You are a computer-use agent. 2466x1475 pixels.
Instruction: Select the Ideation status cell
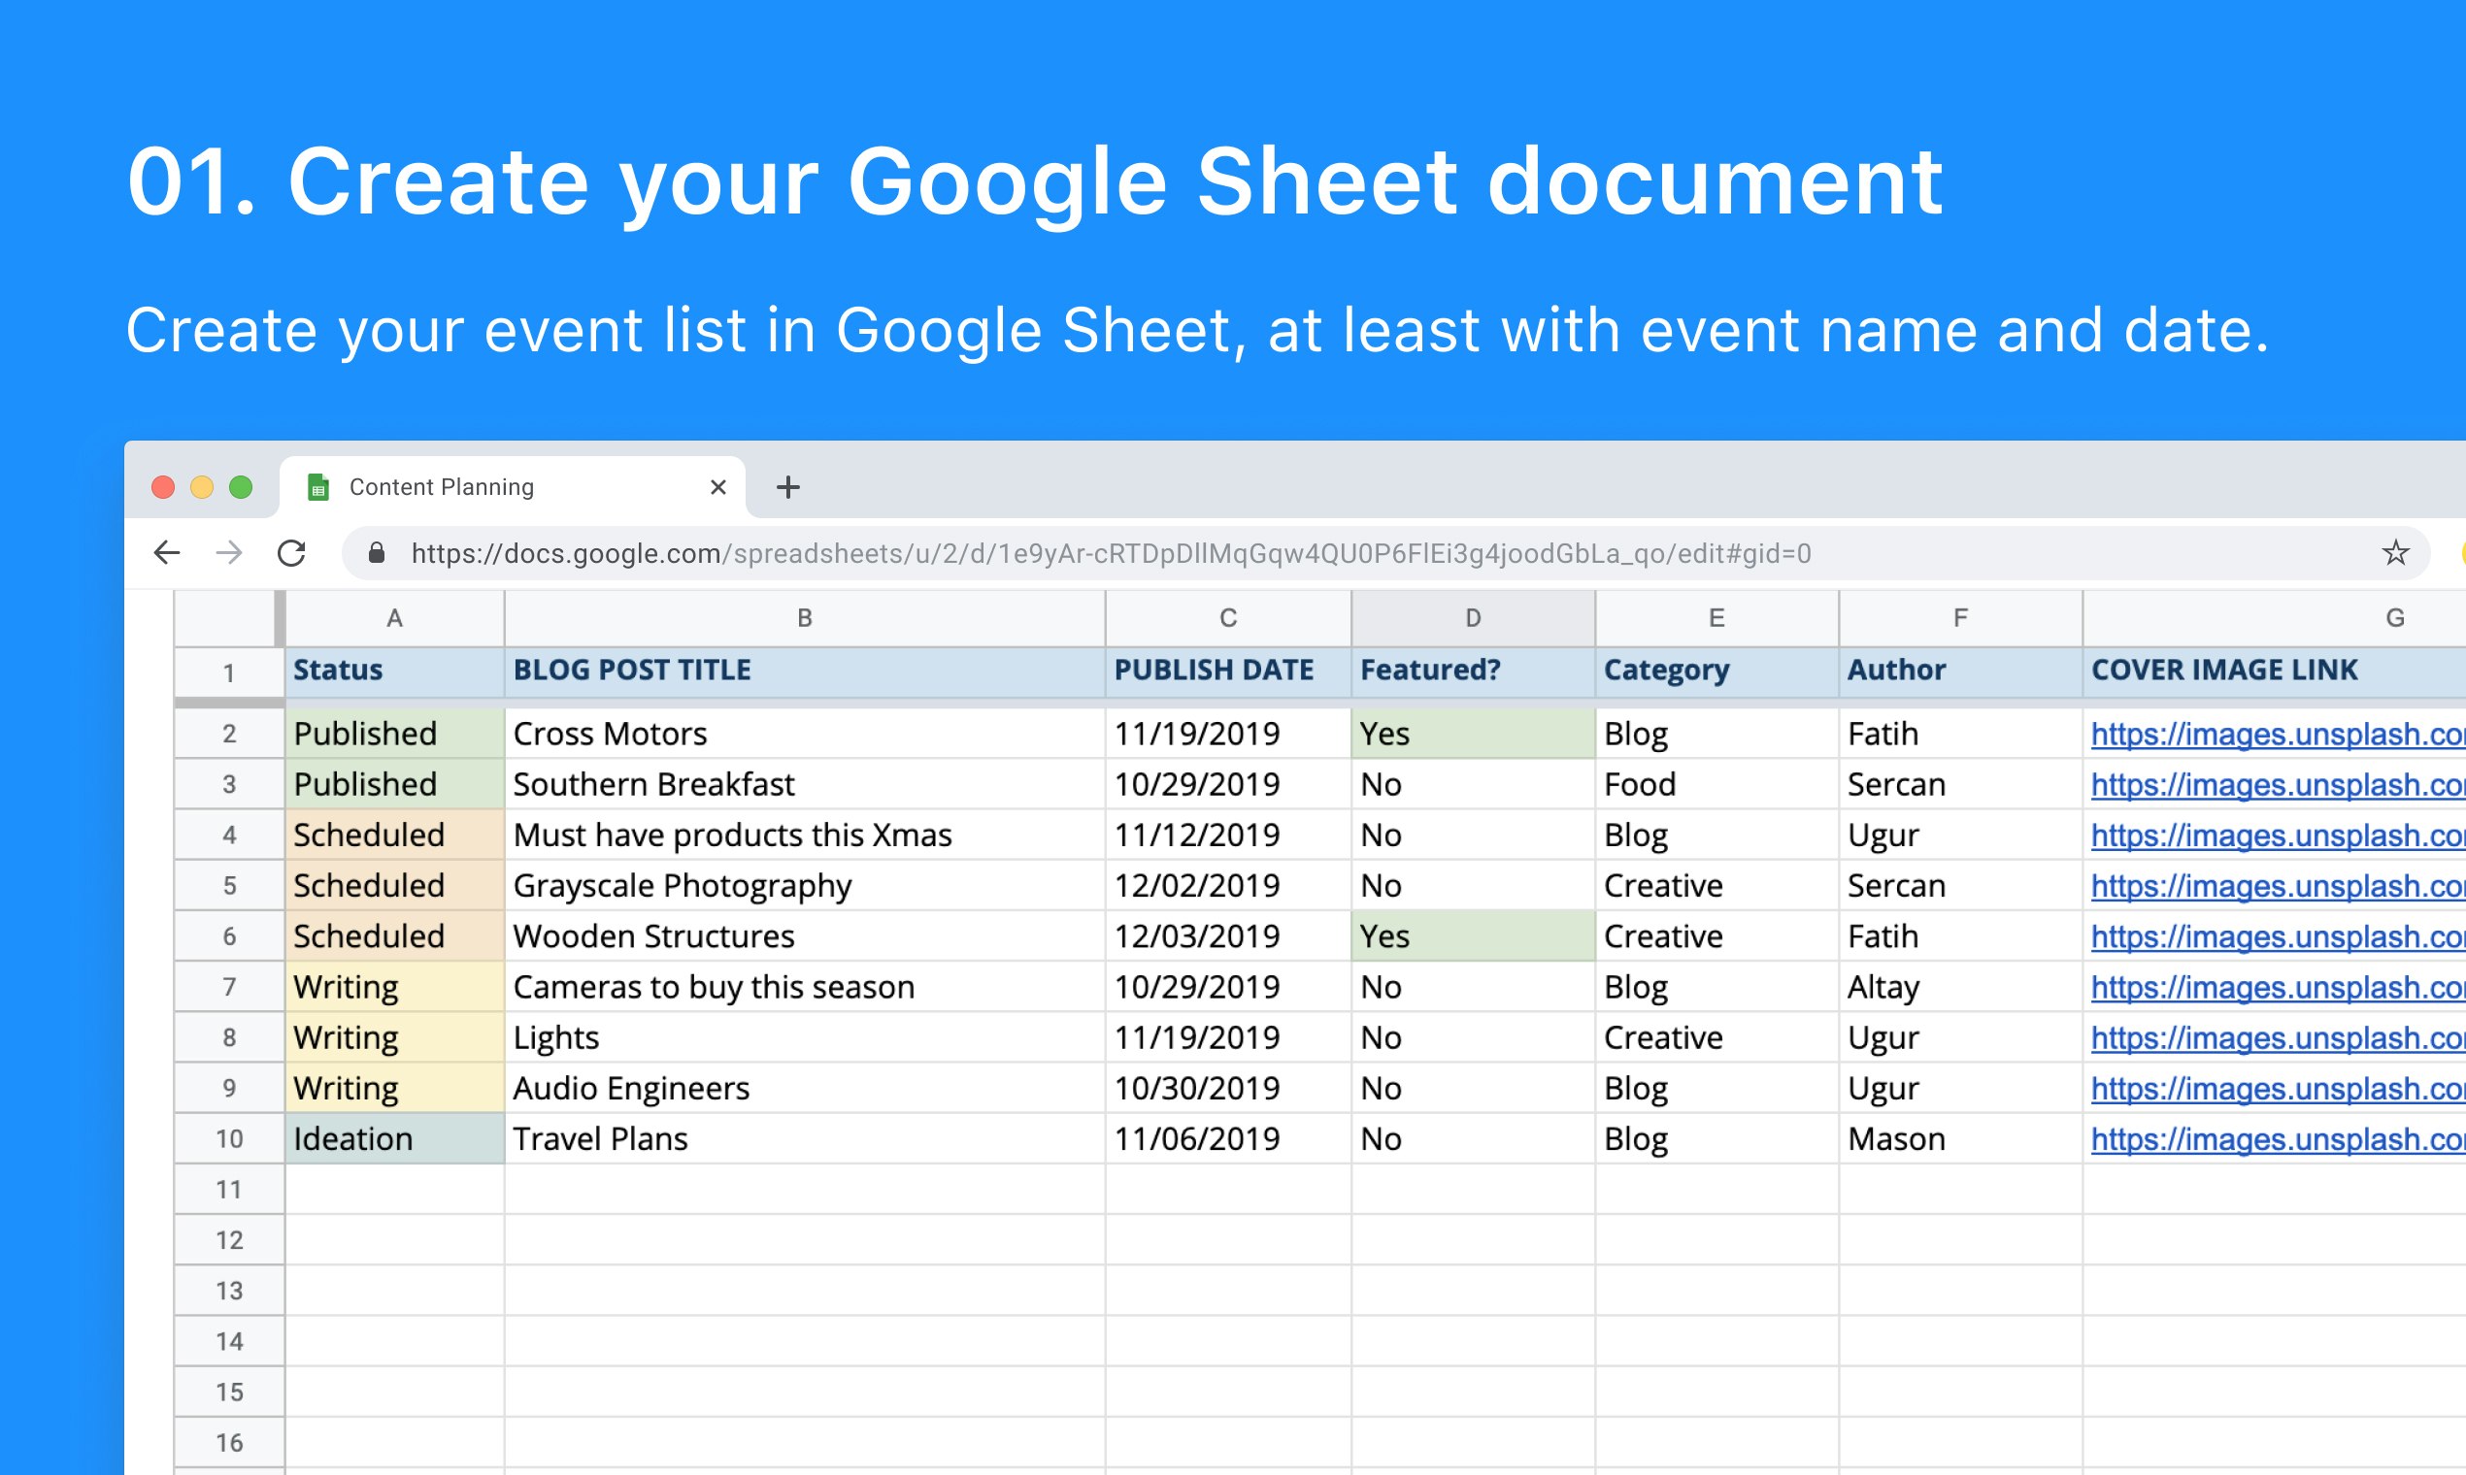pyautogui.click(x=394, y=1139)
